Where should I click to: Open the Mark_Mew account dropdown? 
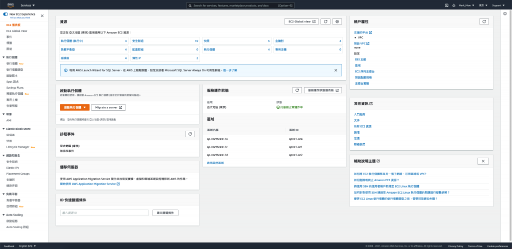click(x=466, y=5)
